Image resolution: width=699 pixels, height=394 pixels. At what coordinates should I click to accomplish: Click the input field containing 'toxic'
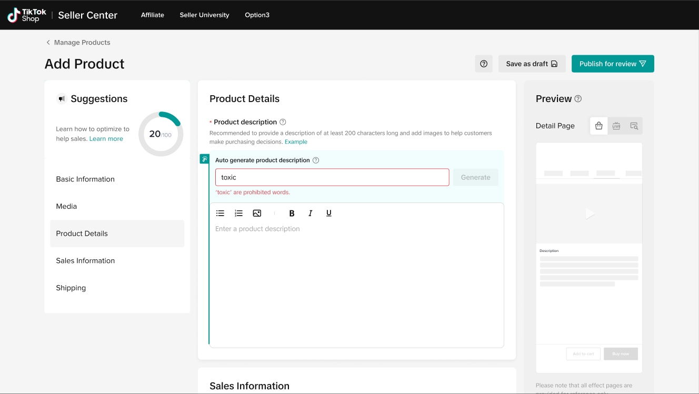pos(332,177)
